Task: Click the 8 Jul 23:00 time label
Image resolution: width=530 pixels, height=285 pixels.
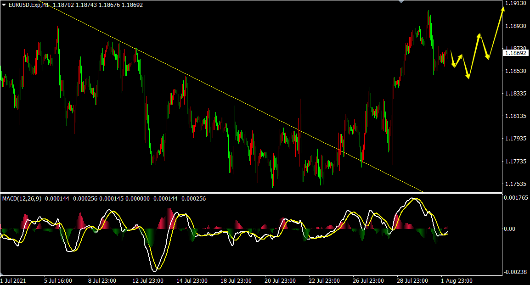Action: pyautogui.click(x=102, y=280)
